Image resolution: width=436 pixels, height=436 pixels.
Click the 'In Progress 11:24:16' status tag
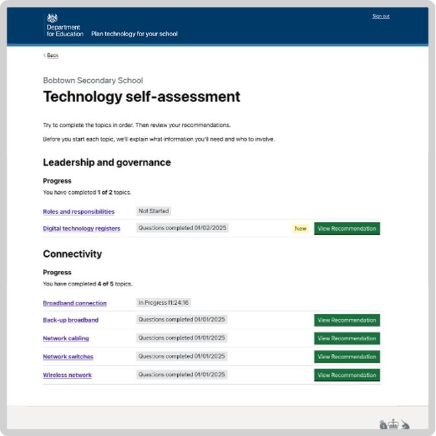coord(164,303)
